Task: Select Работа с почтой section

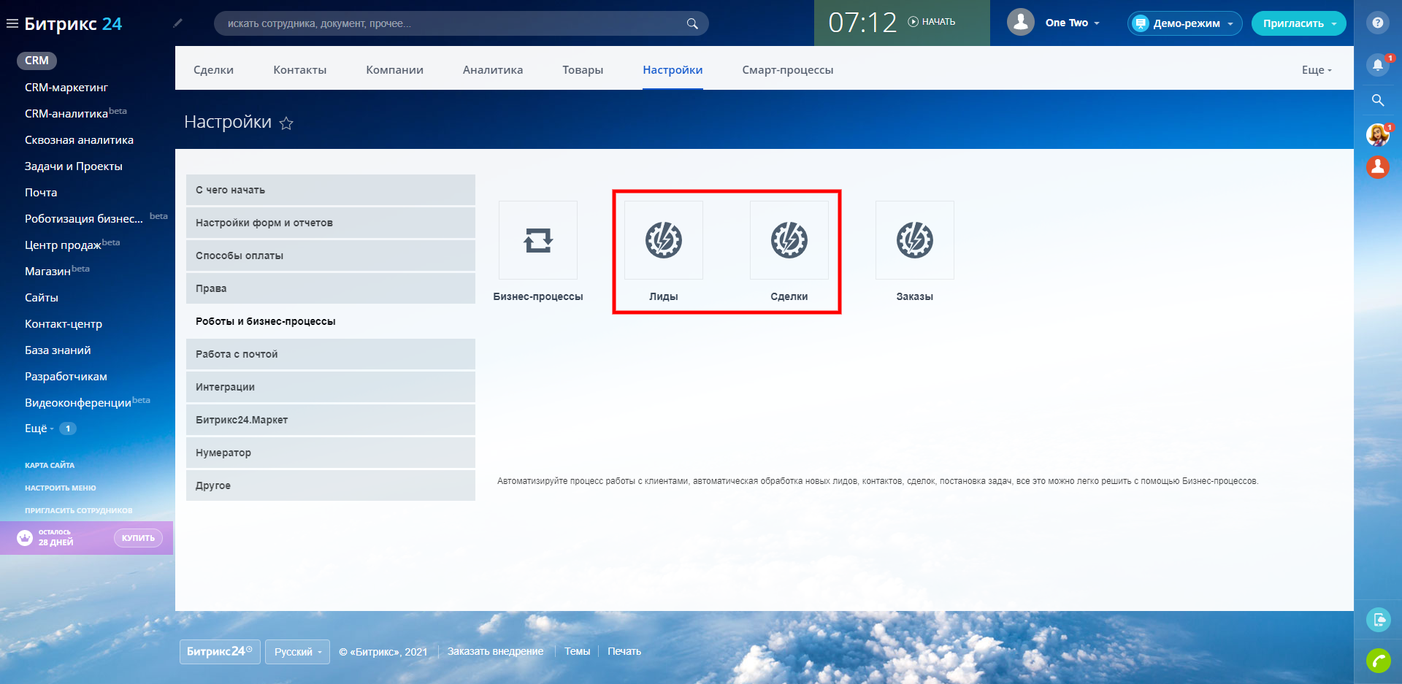Action: [331, 354]
